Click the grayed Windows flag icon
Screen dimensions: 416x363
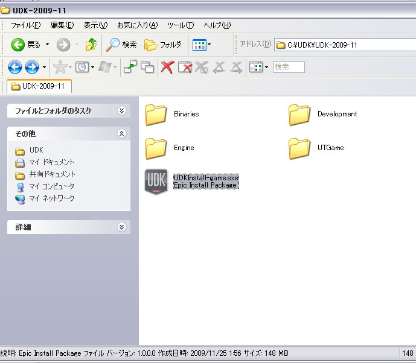[x=105, y=67]
